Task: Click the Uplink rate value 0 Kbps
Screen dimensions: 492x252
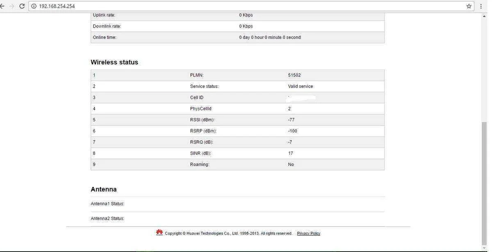Action: point(246,15)
